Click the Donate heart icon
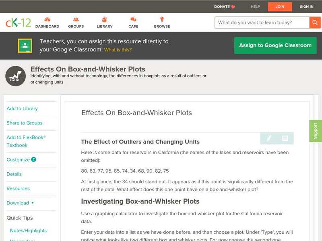This screenshot has width=322, height=241. [233, 7]
